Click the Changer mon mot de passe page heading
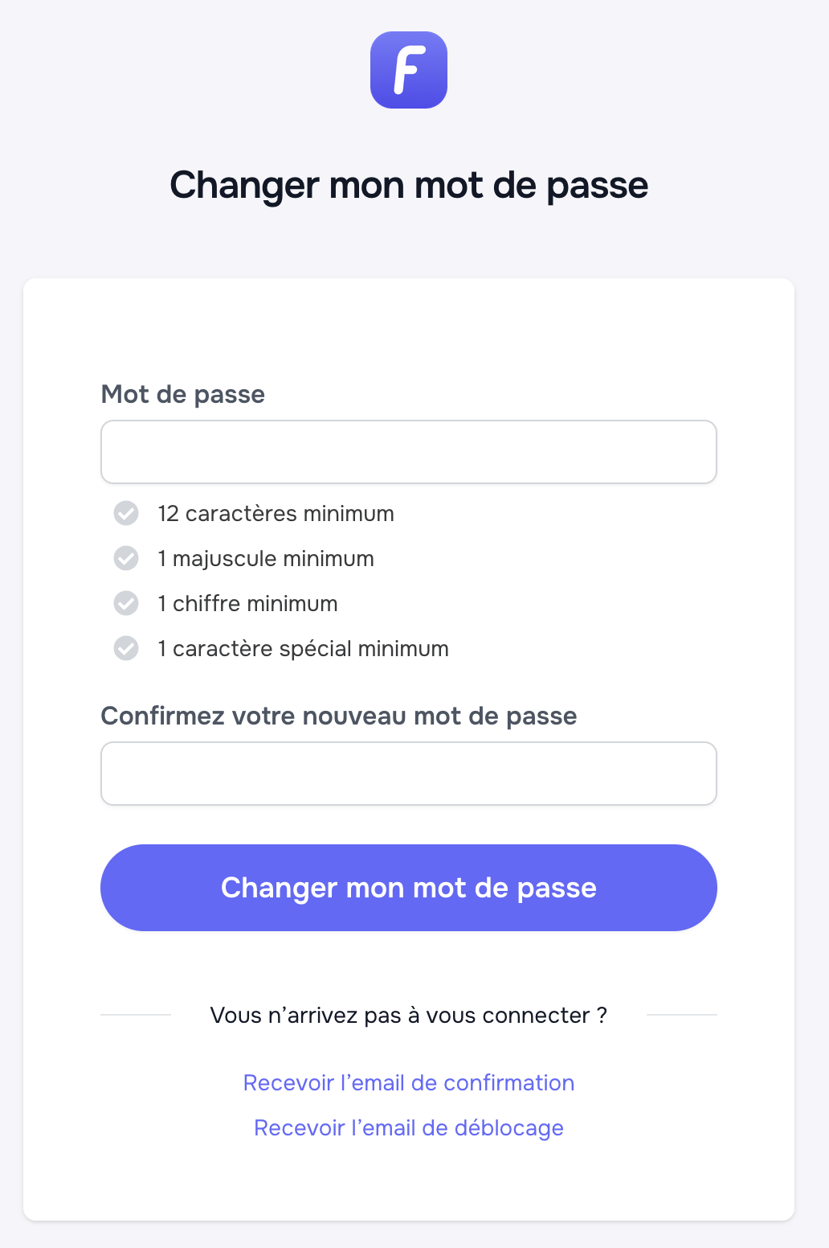The width and height of the screenshot is (829, 1248). (408, 185)
